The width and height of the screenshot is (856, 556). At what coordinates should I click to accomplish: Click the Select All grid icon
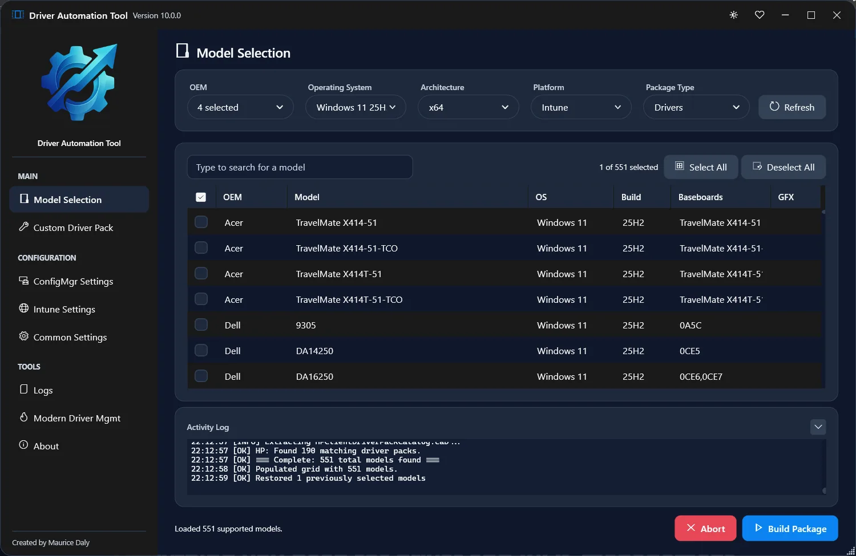(680, 166)
